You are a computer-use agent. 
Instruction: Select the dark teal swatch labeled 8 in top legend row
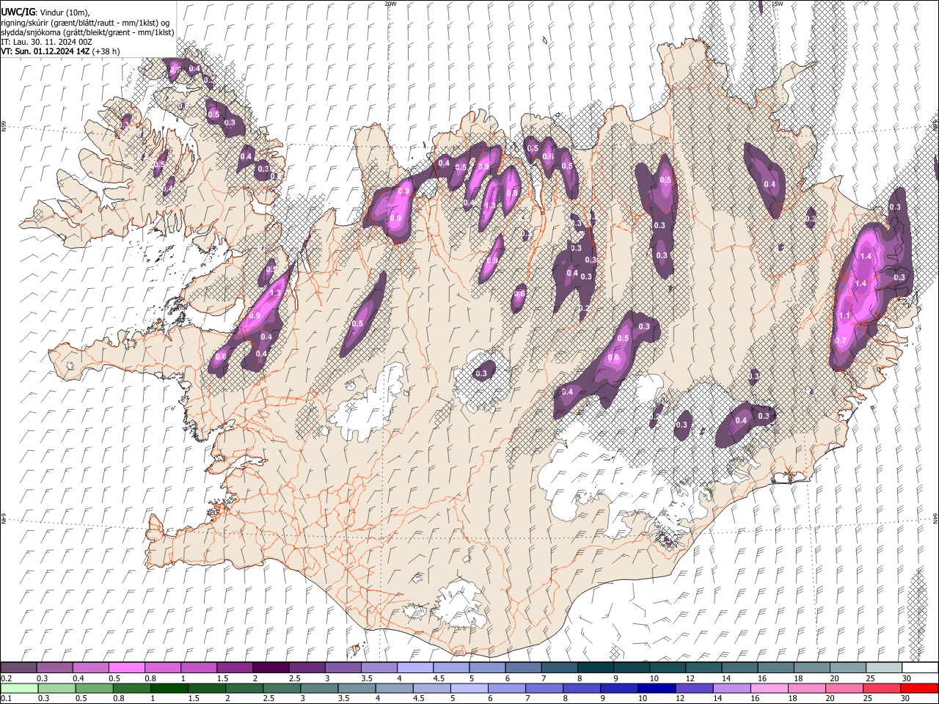click(x=596, y=667)
